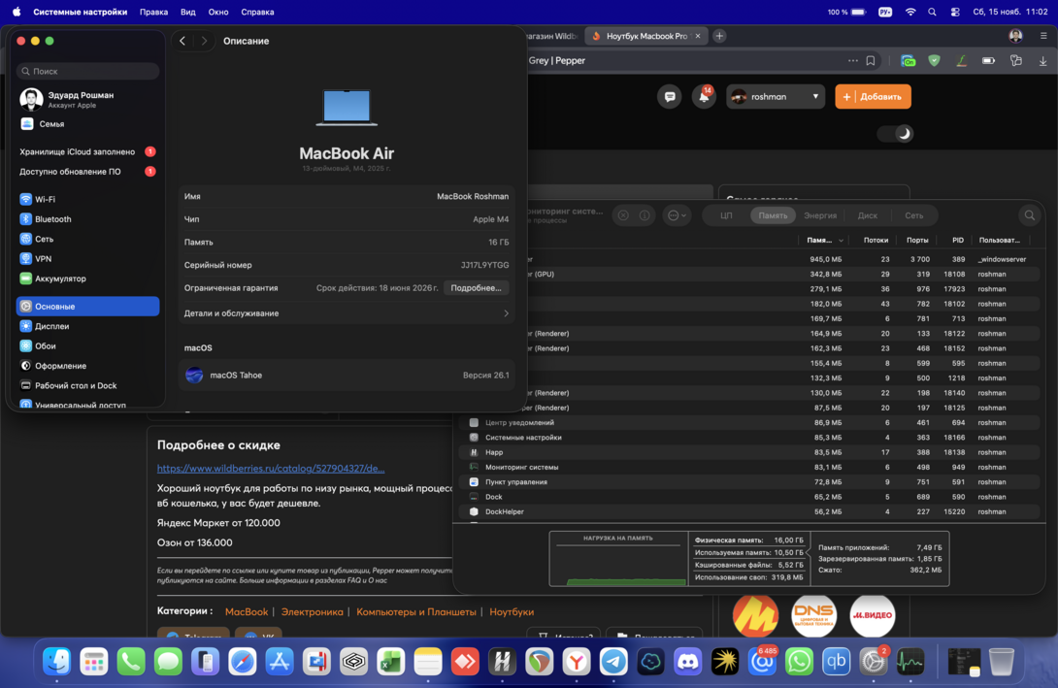The image size is (1058, 688).
Task: Open Рабочий стол и Dock settings
Action: coord(87,385)
